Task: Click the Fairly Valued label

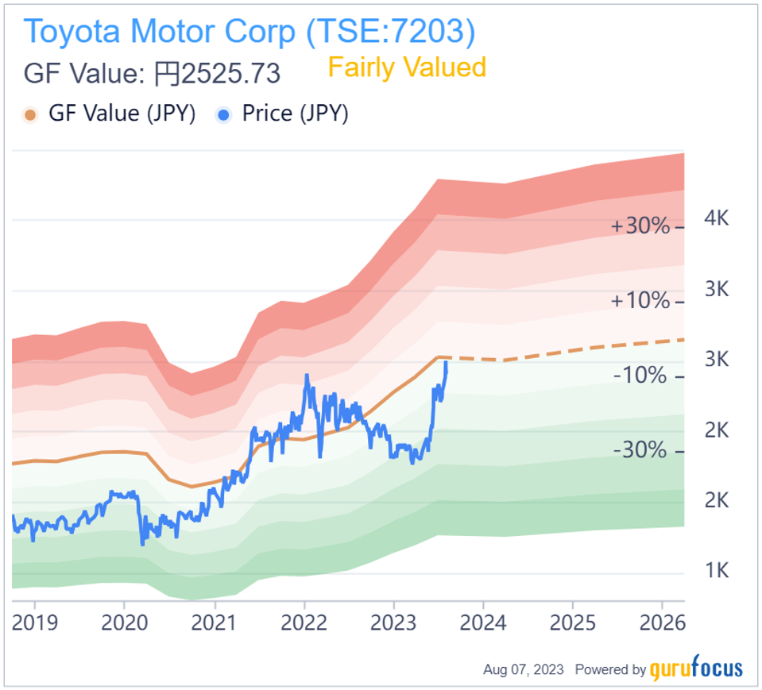Action: (406, 67)
